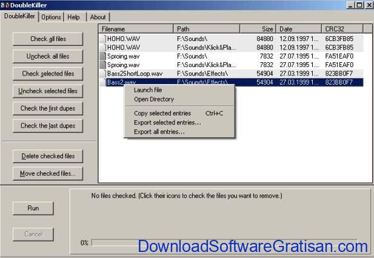Click CRC32 value 6CB3FB85 in the first HOHO.WAV row
The height and width of the screenshot is (258, 374).
coord(339,39)
